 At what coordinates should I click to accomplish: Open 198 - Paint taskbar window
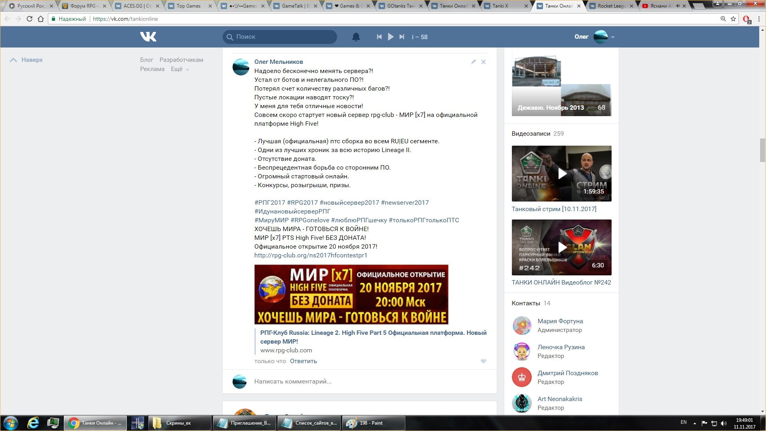click(374, 423)
